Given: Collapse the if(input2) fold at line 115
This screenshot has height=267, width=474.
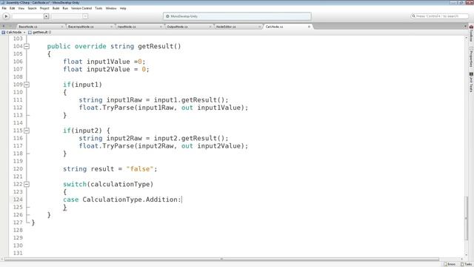Looking at the screenshot, I should (27, 131).
